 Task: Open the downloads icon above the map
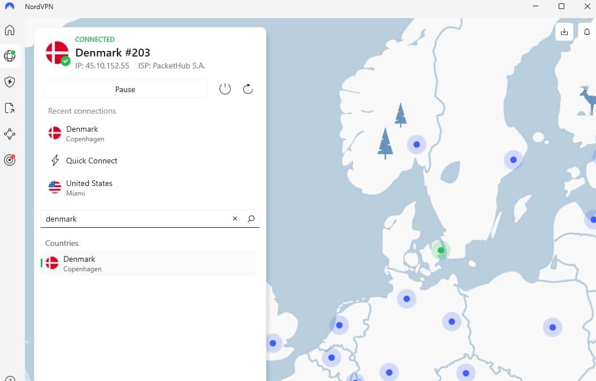point(564,32)
